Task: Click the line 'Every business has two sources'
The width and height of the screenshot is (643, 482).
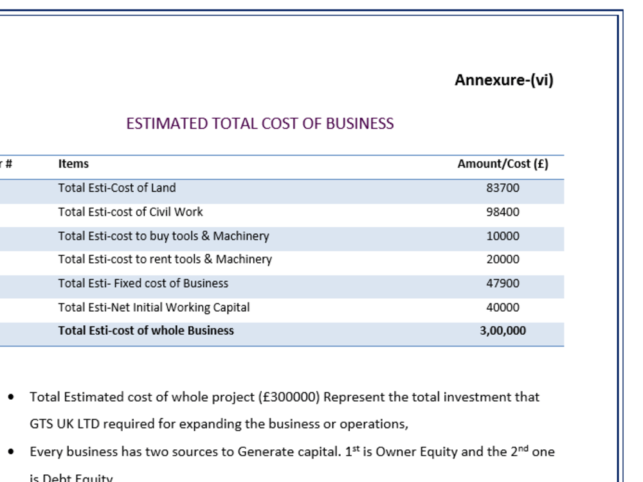Action: pyautogui.click(x=292, y=451)
